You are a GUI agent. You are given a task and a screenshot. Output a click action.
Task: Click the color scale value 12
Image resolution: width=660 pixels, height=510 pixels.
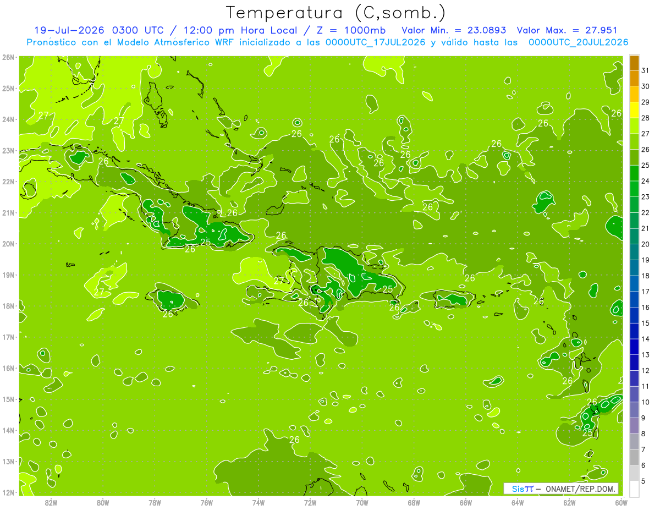(646, 371)
